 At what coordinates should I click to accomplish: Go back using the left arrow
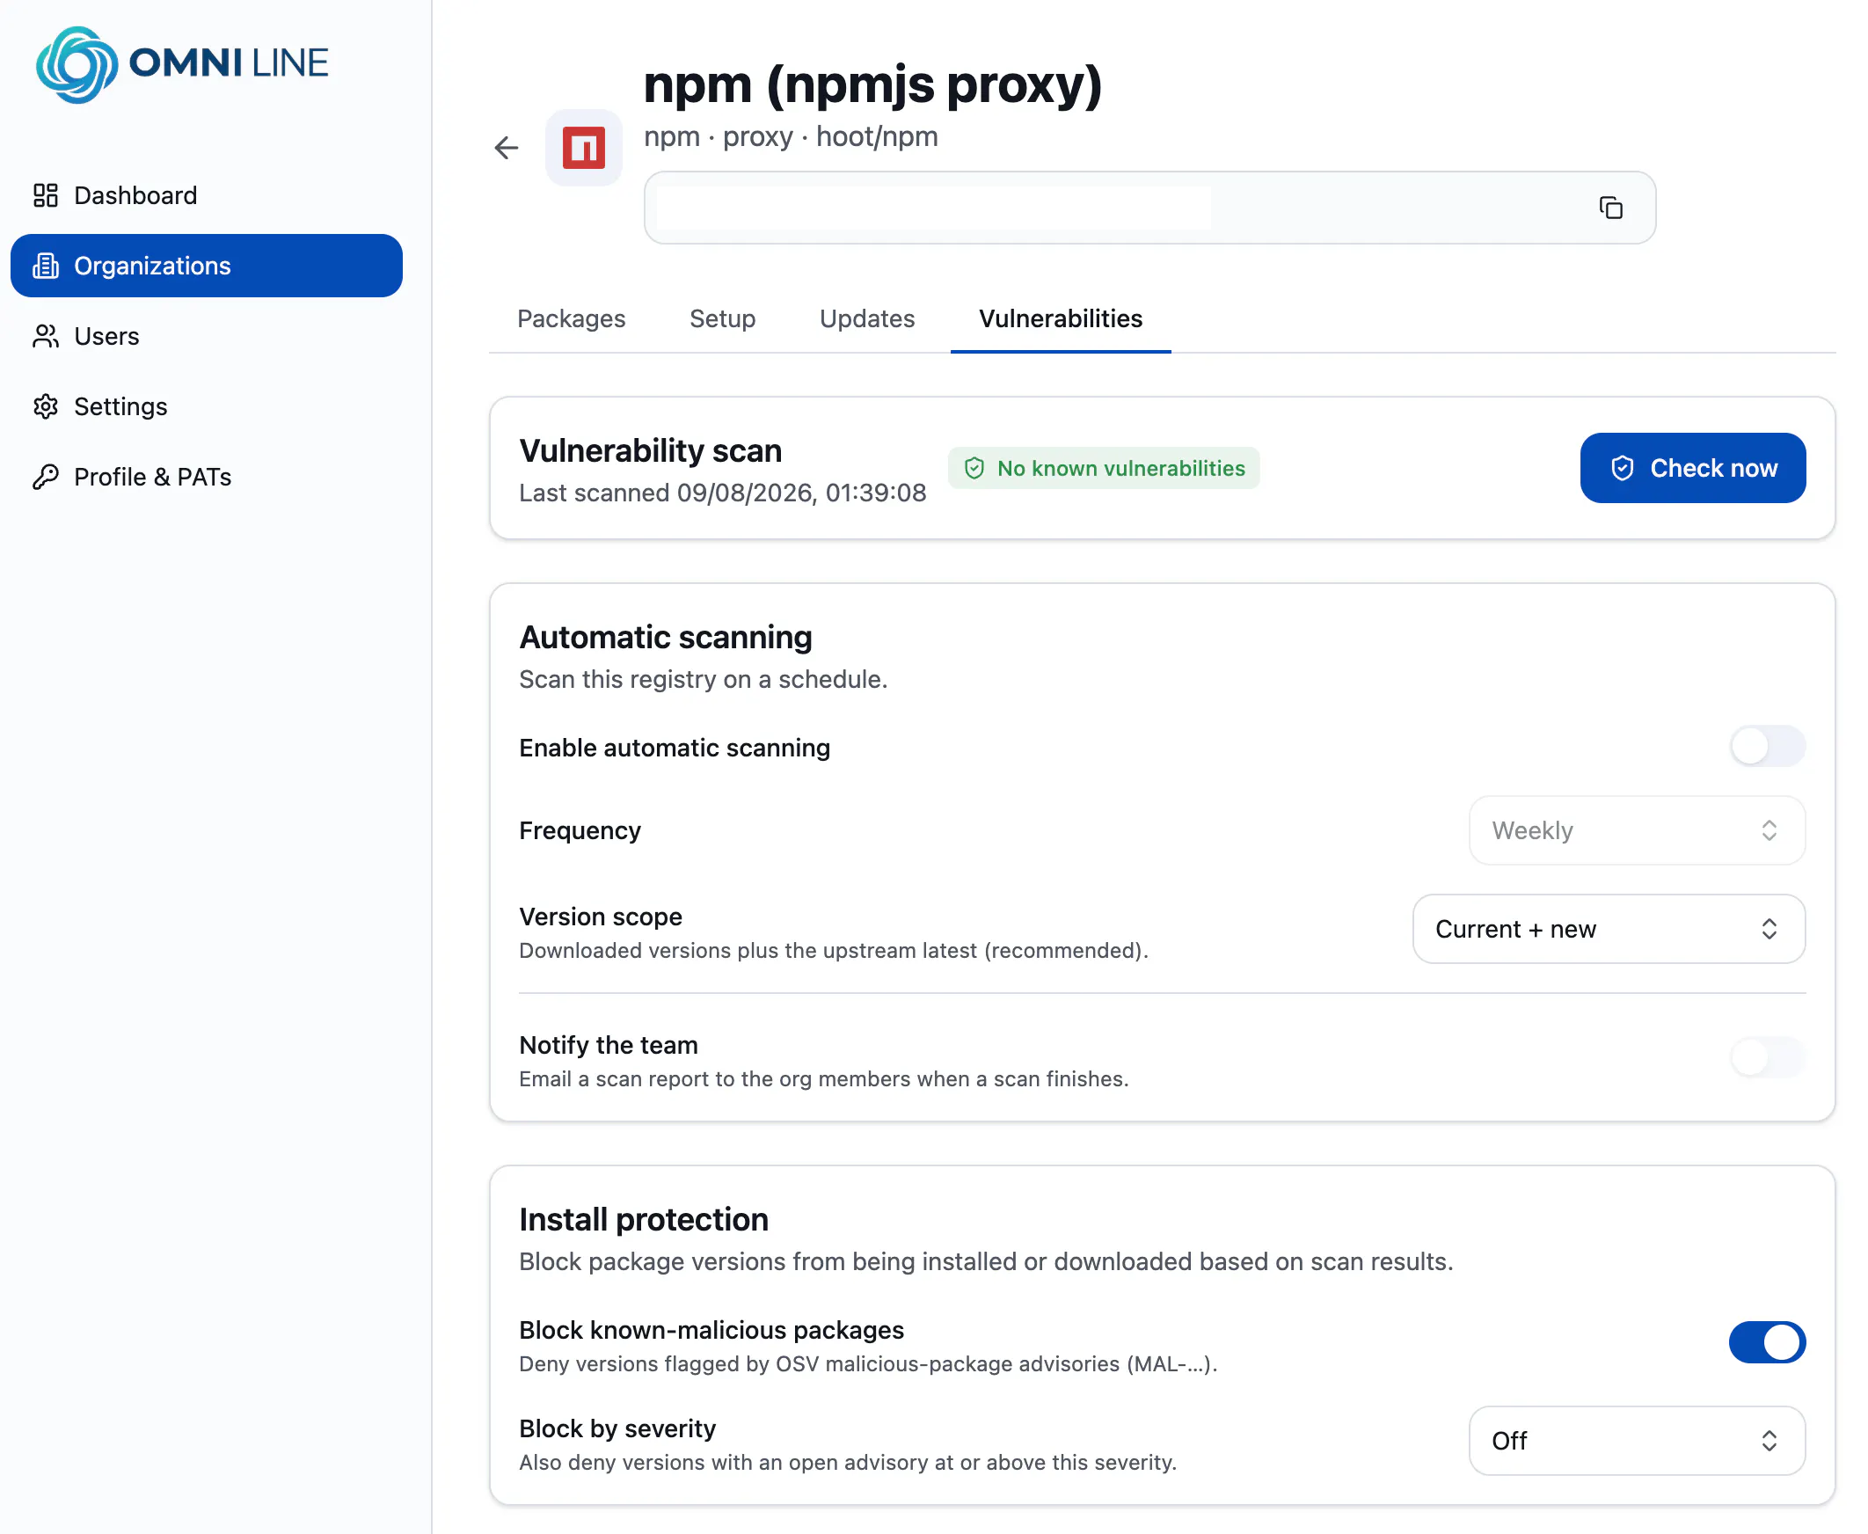point(507,148)
